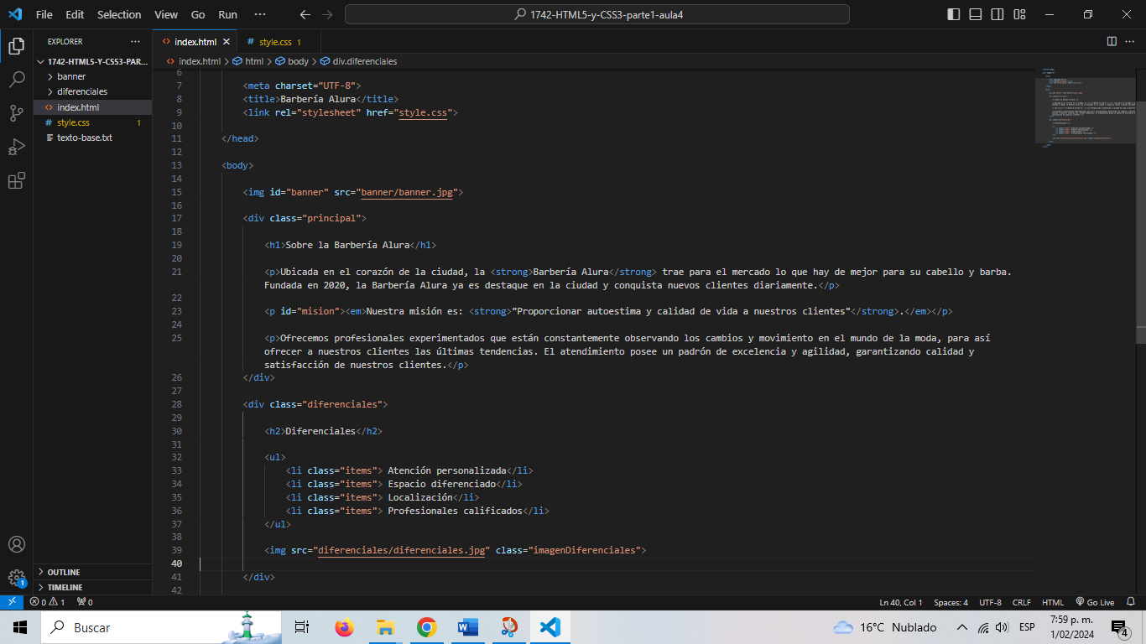The image size is (1146, 644).
Task: Open the Search view in activity bar
Action: click(16, 80)
